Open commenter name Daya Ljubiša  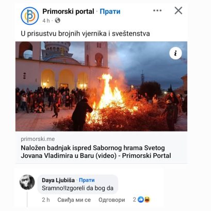point(58,180)
